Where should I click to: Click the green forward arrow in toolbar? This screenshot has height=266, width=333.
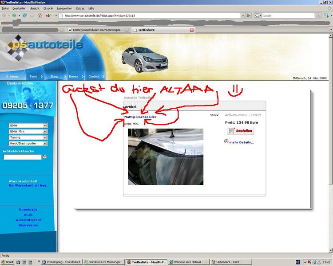tap(14, 16)
